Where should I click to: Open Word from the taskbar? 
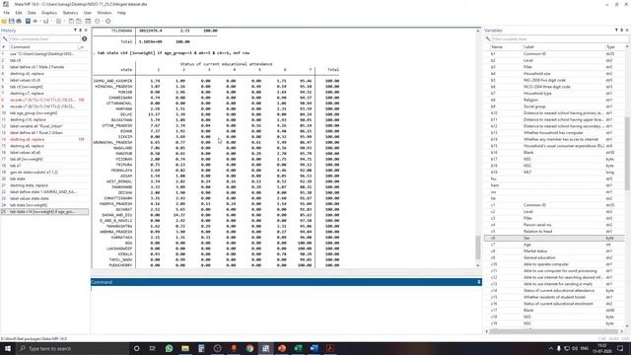coord(314,348)
